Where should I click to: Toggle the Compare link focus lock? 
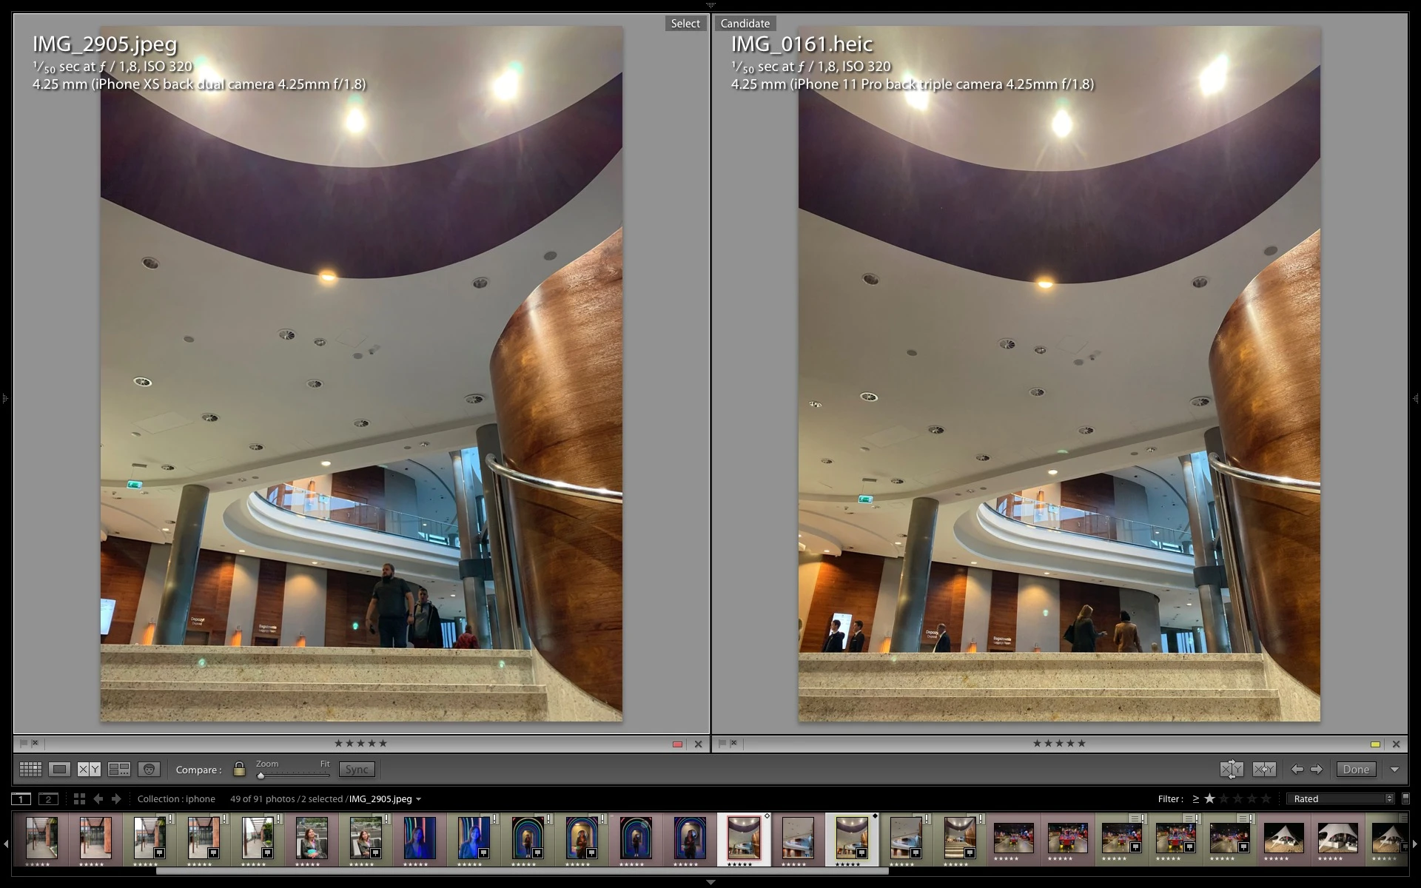pos(239,769)
